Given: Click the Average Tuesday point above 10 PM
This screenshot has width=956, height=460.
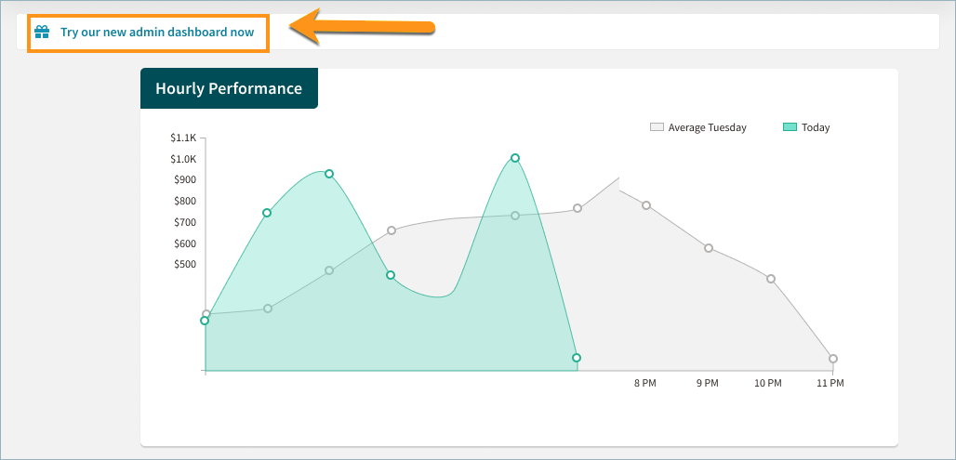Looking at the screenshot, I should point(771,279).
